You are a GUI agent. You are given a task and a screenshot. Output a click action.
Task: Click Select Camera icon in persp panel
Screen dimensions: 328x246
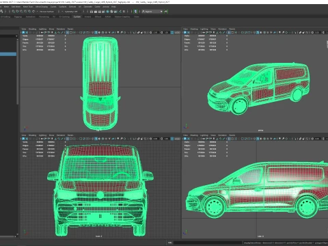[185, 33]
